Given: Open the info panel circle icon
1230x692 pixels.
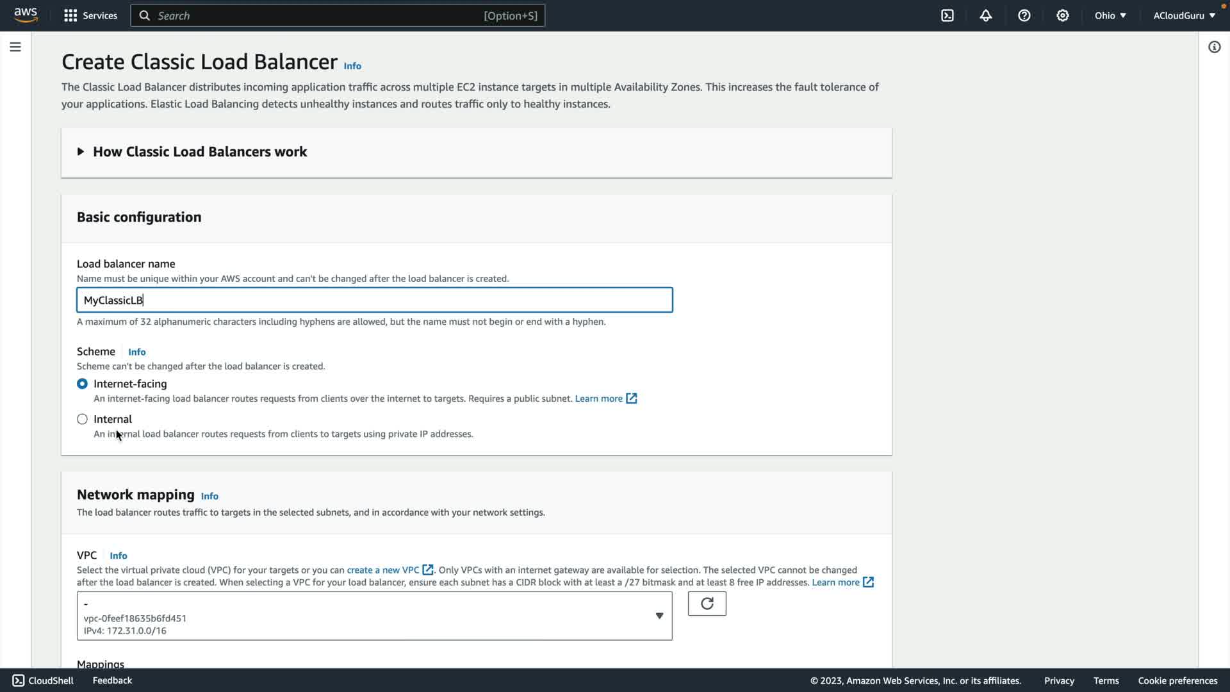Looking at the screenshot, I should click(1214, 47).
